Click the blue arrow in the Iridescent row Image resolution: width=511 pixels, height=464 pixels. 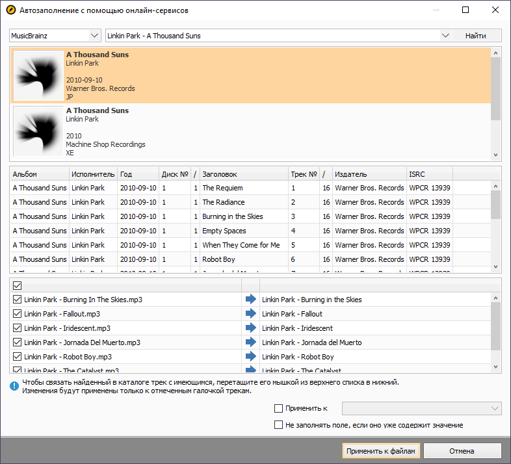[250, 328]
